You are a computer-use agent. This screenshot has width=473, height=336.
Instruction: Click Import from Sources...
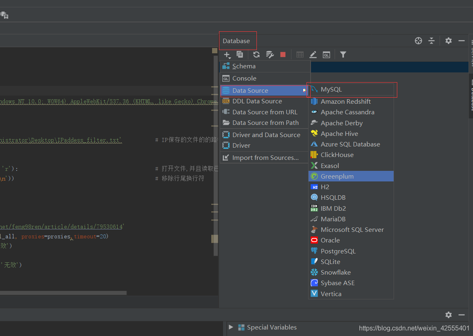264,158
